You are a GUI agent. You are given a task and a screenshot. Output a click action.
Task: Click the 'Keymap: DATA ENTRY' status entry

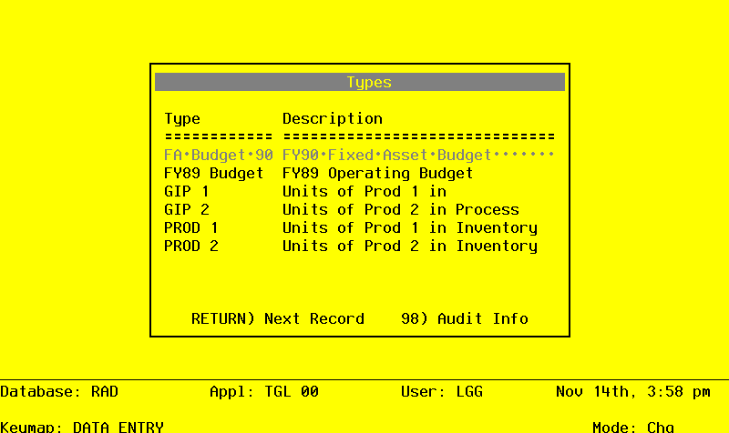click(x=82, y=427)
